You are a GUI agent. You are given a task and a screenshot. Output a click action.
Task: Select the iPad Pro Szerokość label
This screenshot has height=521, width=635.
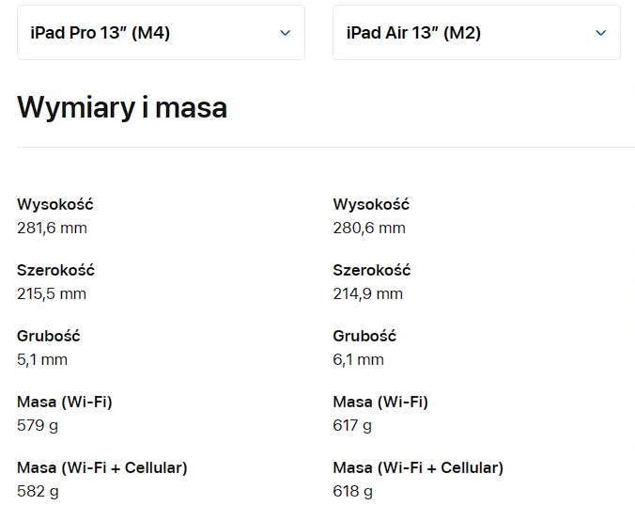(x=55, y=270)
